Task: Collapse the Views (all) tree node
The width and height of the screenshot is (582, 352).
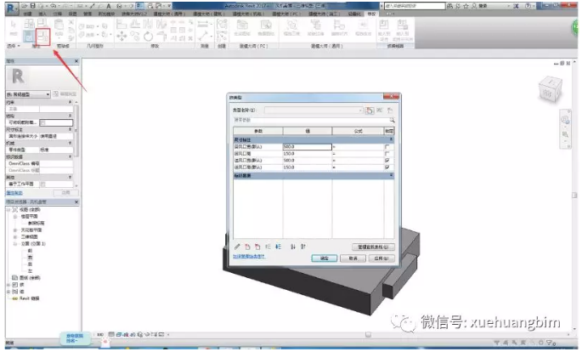Action: pos(8,210)
